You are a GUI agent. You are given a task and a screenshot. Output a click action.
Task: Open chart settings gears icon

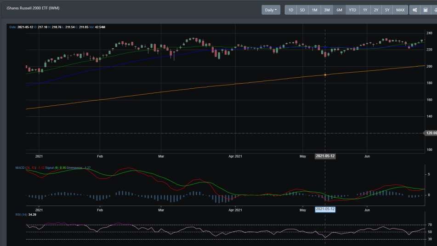pos(414,10)
